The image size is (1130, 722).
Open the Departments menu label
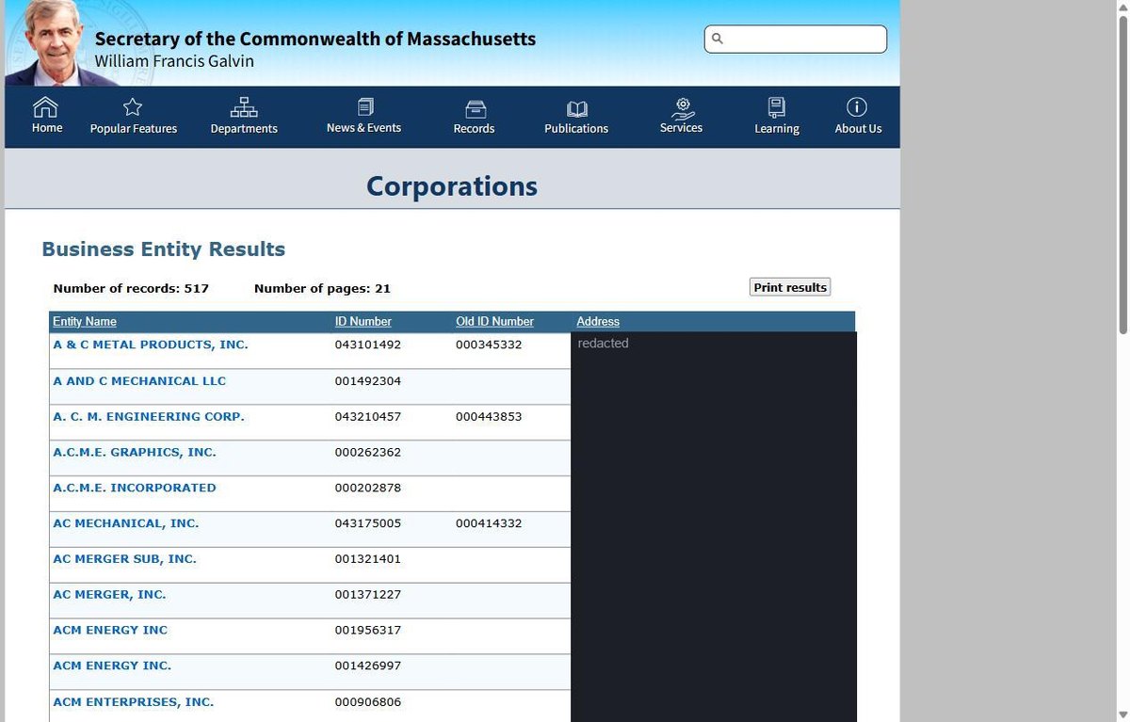244,129
